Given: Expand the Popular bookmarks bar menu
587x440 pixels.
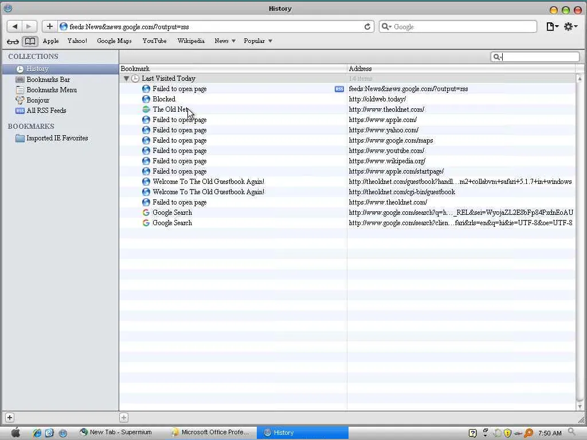Looking at the screenshot, I should click(x=258, y=41).
